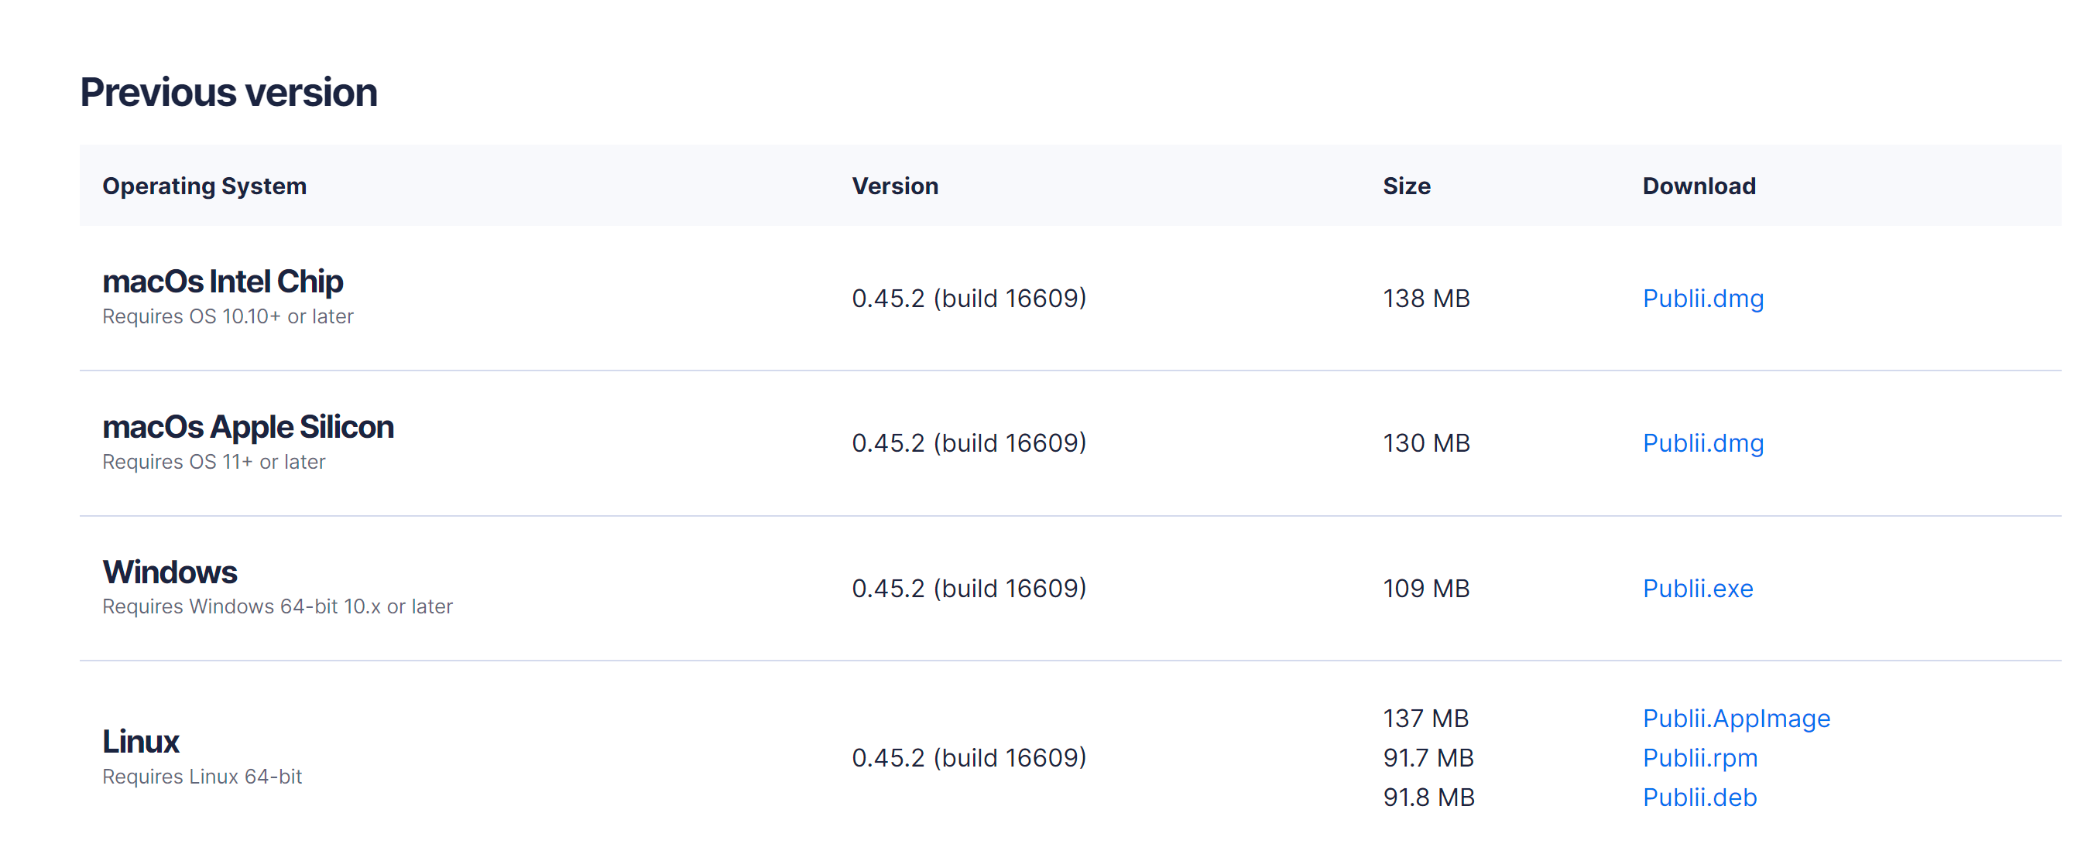2095x847 pixels.
Task: Click 'Requires OS 11+ or later' text
Action: tap(214, 462)
